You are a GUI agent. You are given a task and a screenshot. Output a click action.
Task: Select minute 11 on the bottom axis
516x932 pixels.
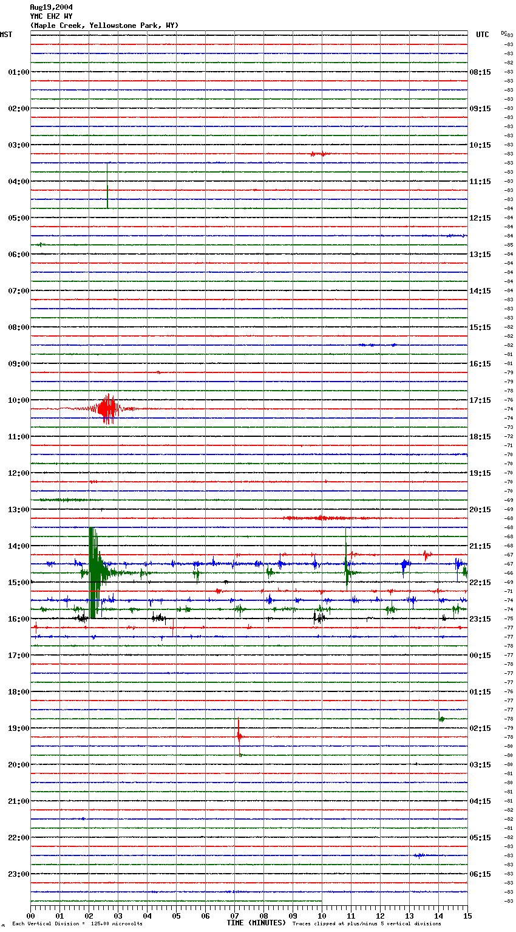point(351,916)
